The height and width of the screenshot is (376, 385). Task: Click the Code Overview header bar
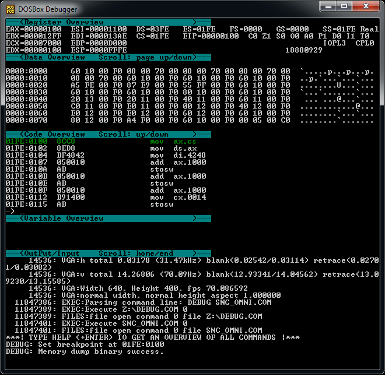pyautogui.click(x=108, y=134)
